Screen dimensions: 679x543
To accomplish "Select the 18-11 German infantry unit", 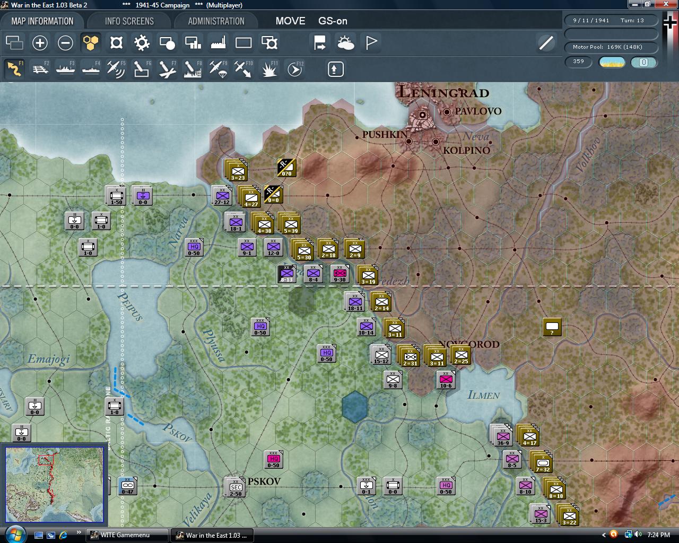I will [x=355, y=302].
